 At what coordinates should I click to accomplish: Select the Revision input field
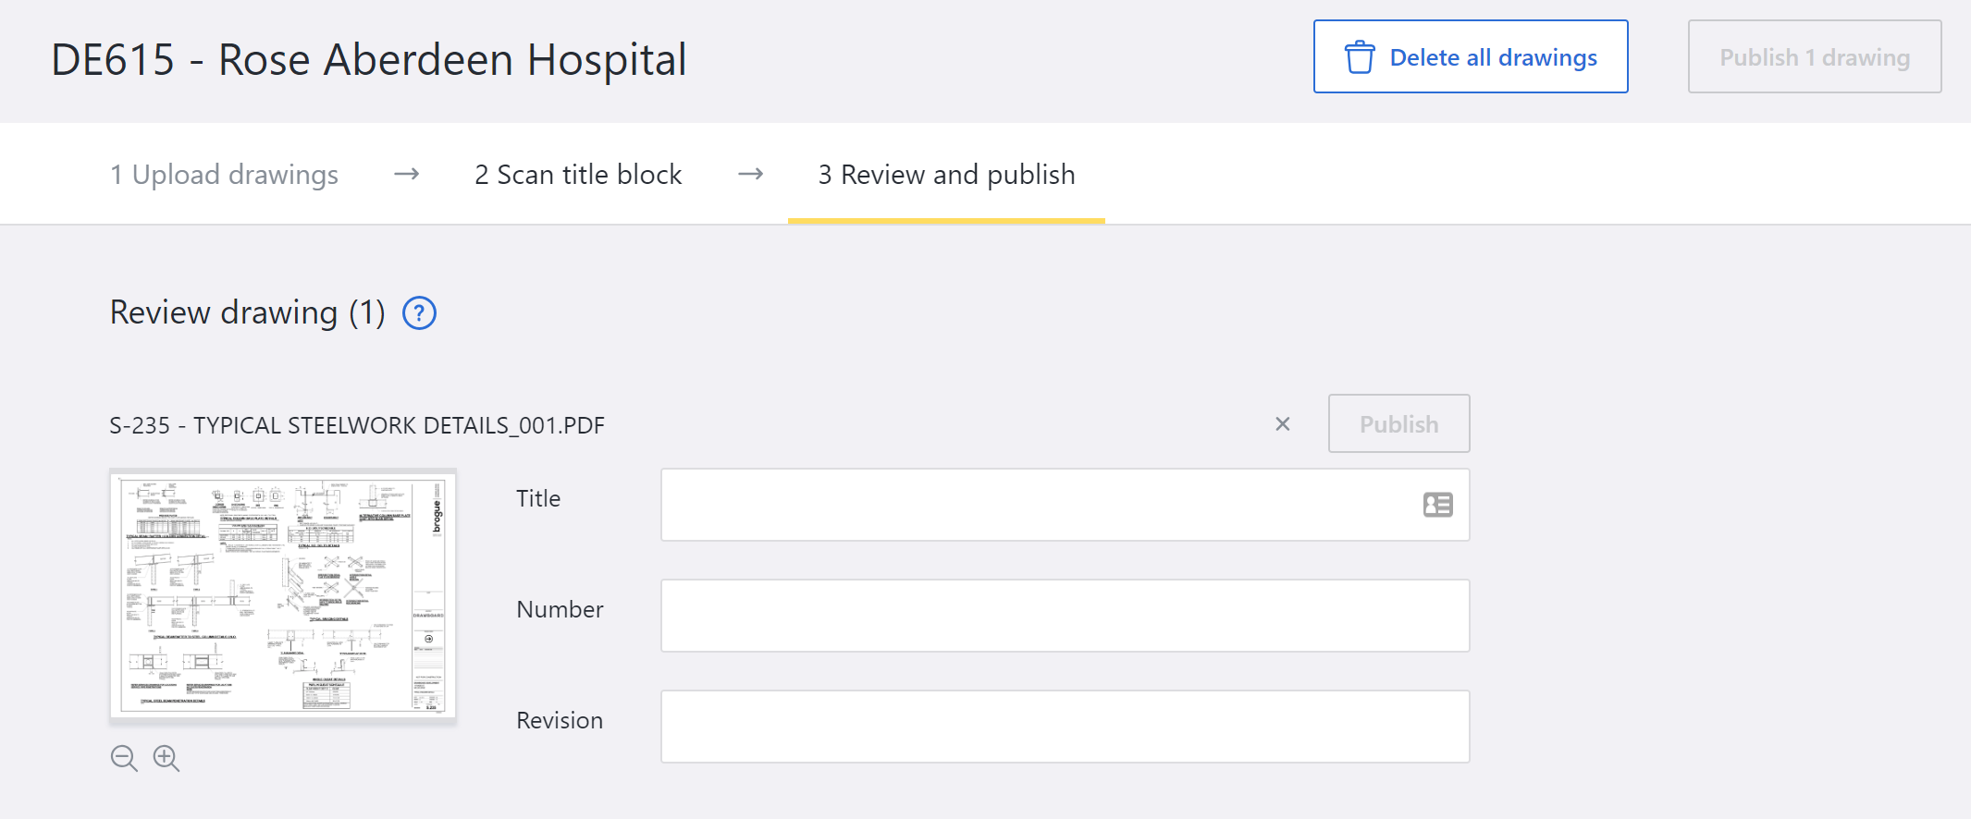(1065, 727)
